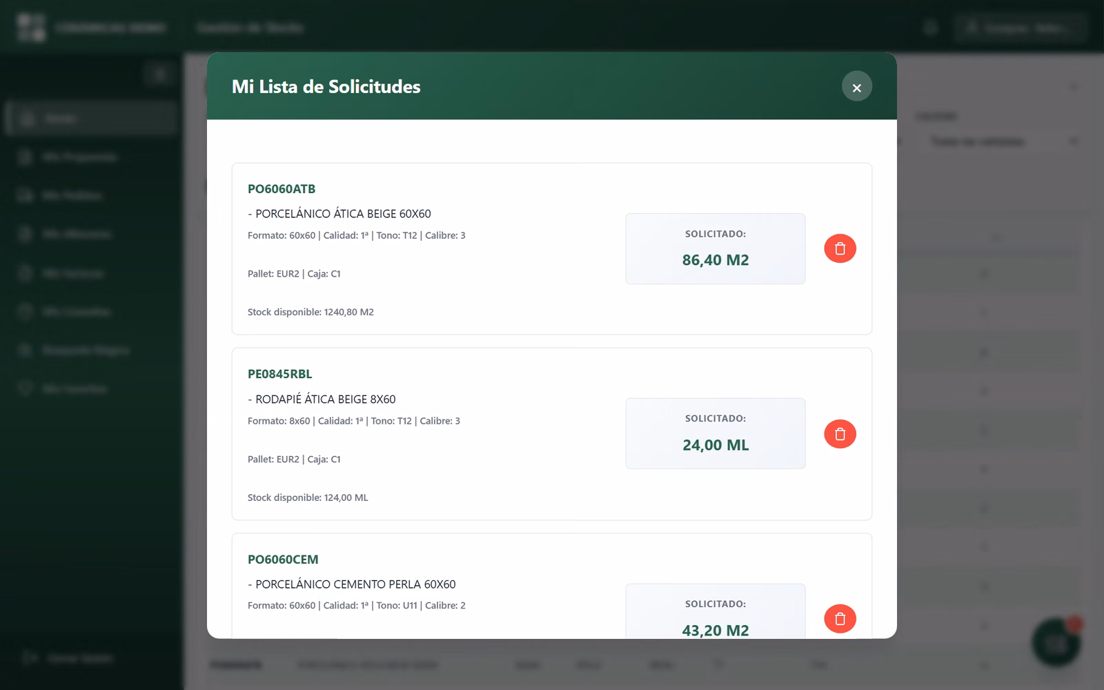Delete the PE0845RBL request
The width and height of the screenshot is (1104, 690).
click(840, 434)
